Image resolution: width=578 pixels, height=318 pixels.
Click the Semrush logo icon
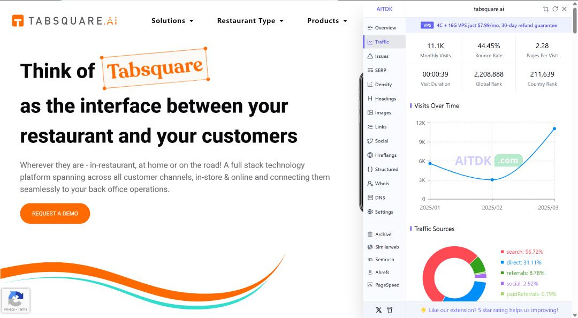pyautogui.click(x=370, y=260)
